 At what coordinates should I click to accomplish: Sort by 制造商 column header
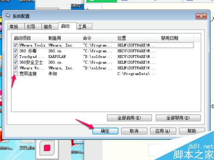(63, 38)
